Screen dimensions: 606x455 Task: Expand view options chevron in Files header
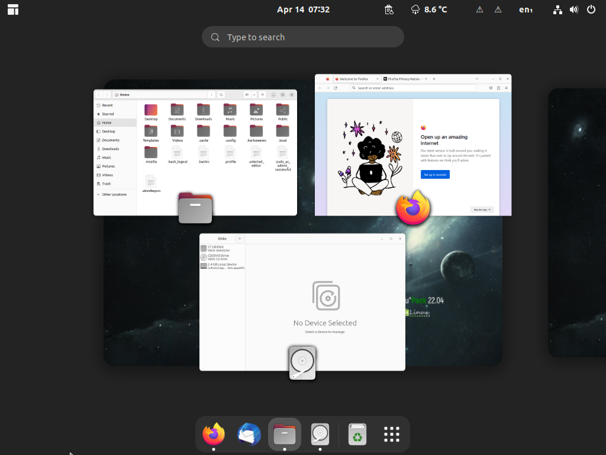tap(254, 95)
